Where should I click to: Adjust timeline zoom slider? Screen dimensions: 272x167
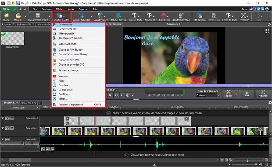click(248, 160)
